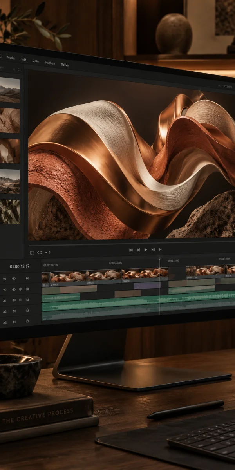Lock the V2 track with its padlock

(27, 289)
